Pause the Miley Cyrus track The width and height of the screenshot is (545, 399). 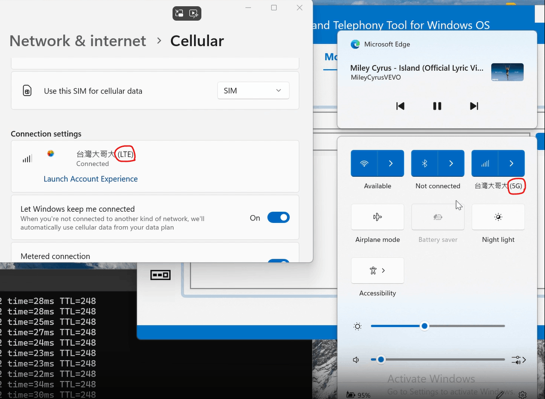[x=437, y=106]
